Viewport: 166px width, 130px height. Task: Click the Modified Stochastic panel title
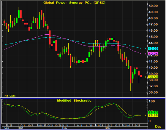click(74, 100)
